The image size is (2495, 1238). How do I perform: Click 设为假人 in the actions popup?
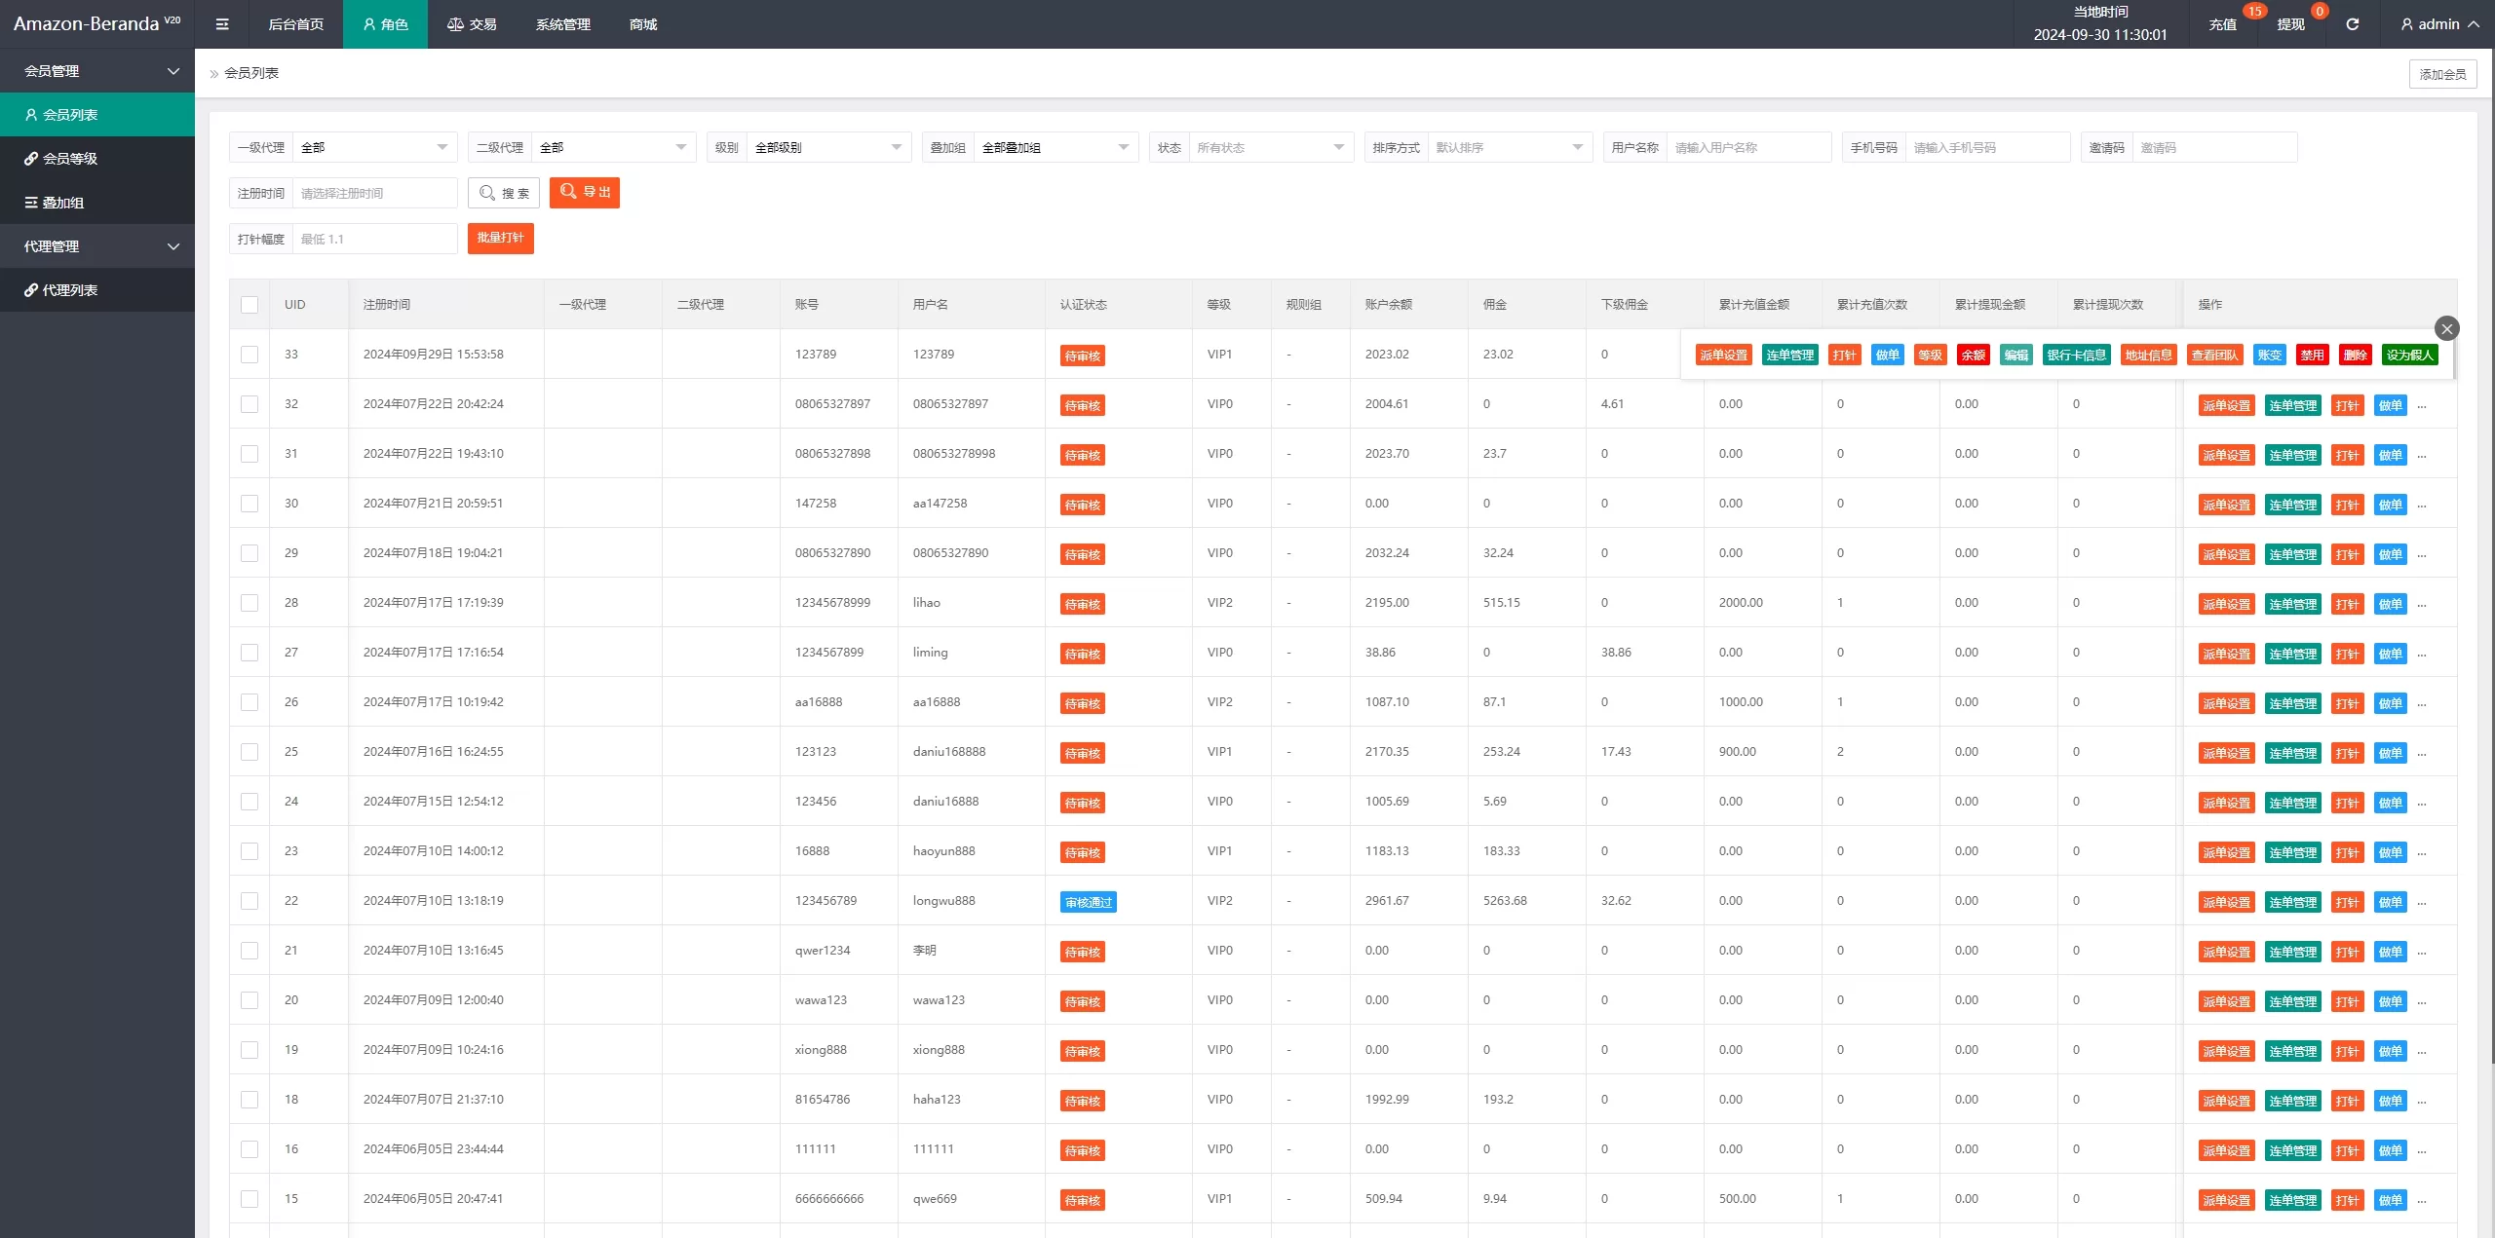[2409, 356]
